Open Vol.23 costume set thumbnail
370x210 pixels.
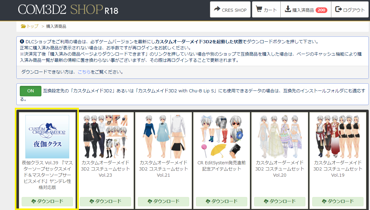point(105,136)
